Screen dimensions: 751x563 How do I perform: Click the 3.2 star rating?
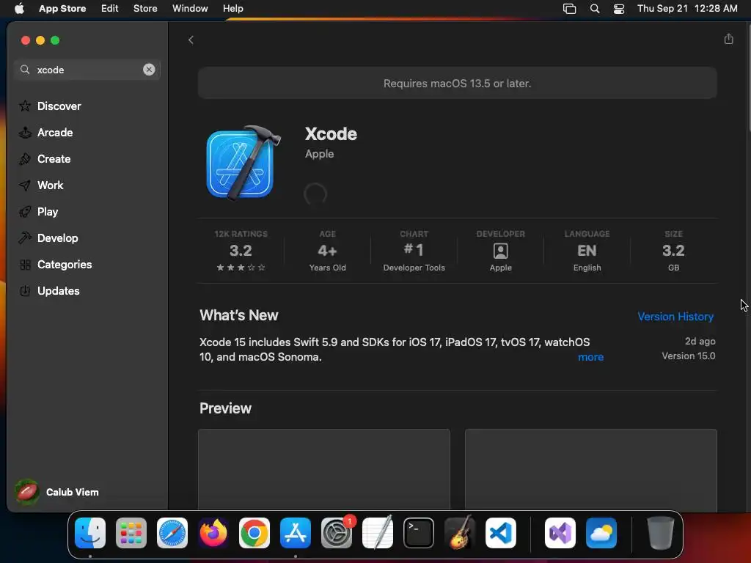click(241, 251)
